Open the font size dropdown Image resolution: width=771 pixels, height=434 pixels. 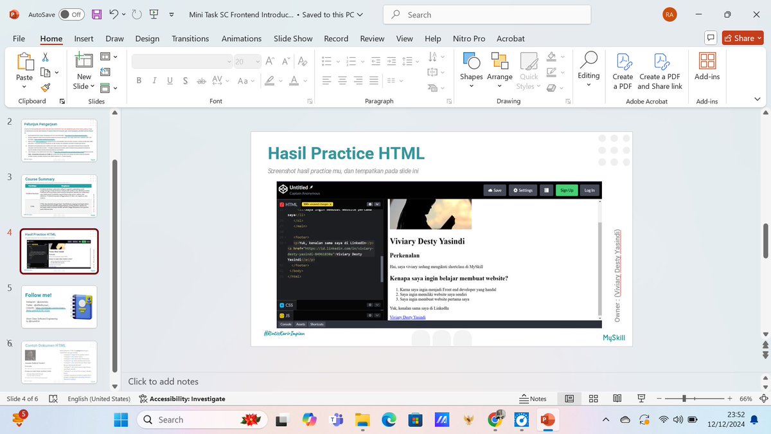(x=258, y=62)
